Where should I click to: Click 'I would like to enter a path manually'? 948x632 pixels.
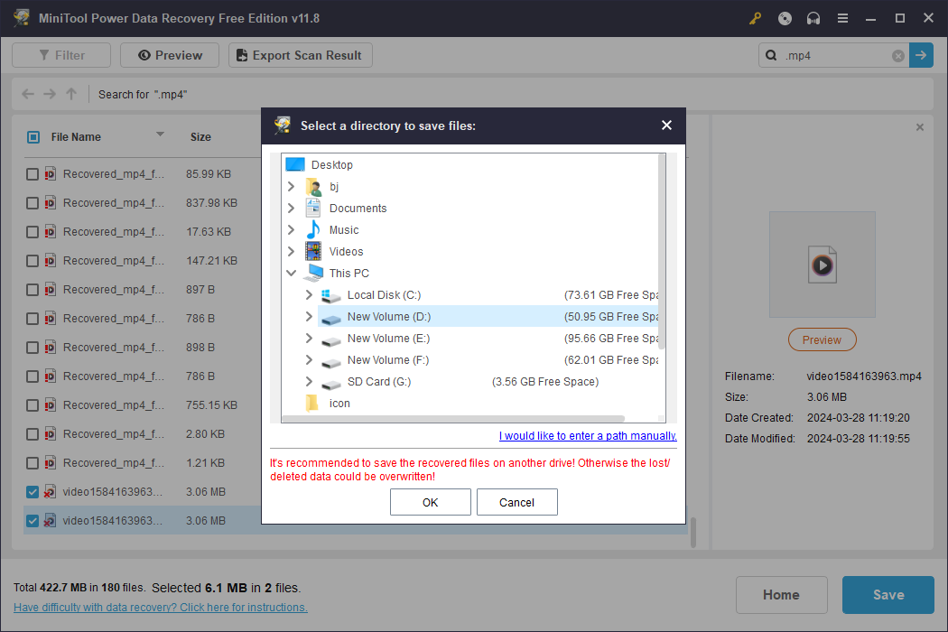tap(588, 435)
